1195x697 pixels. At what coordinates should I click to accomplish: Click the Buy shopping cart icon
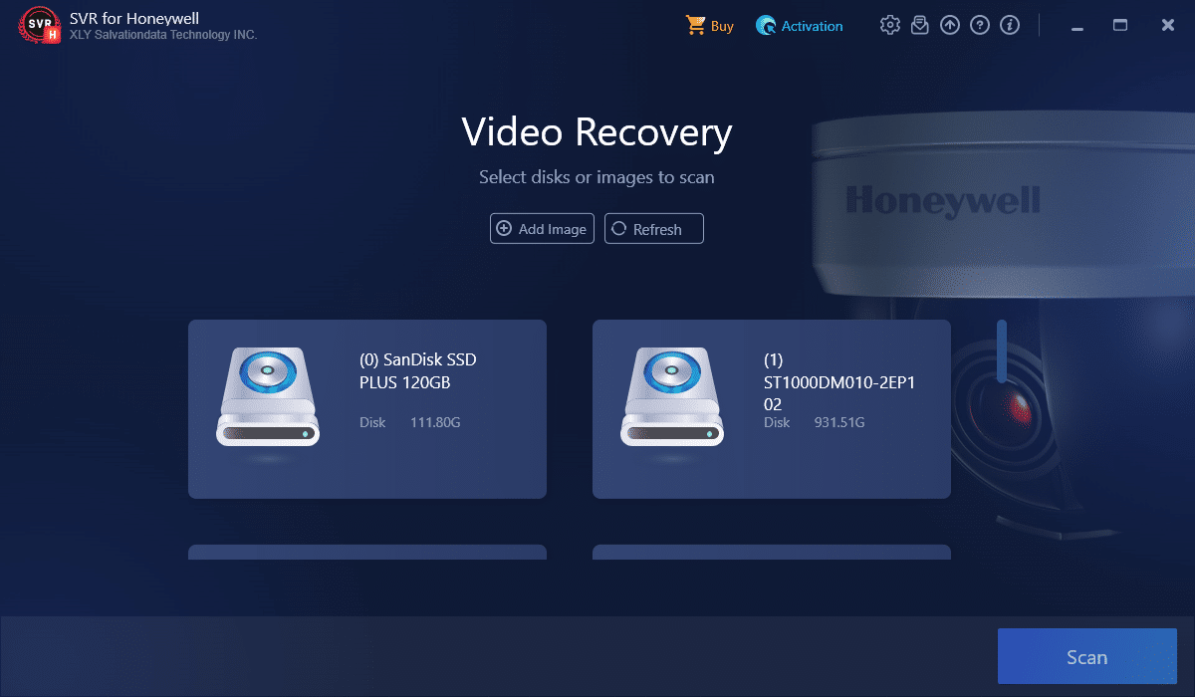(695, 26)
